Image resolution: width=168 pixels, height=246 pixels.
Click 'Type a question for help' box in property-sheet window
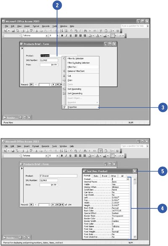(134, 146)
